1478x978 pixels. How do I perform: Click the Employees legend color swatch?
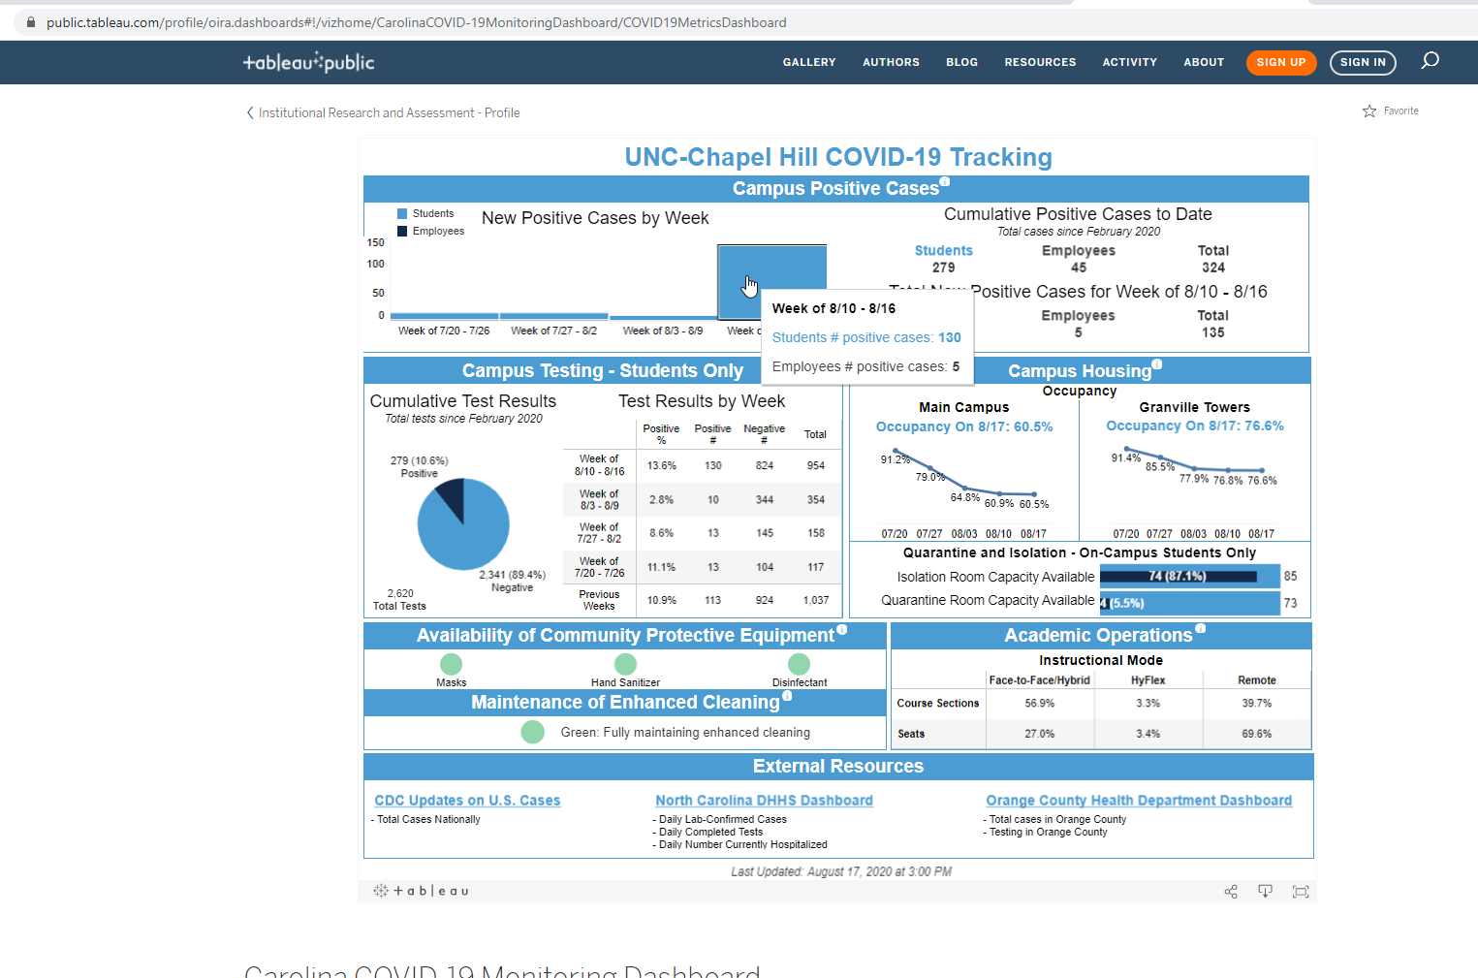[402, 231]
